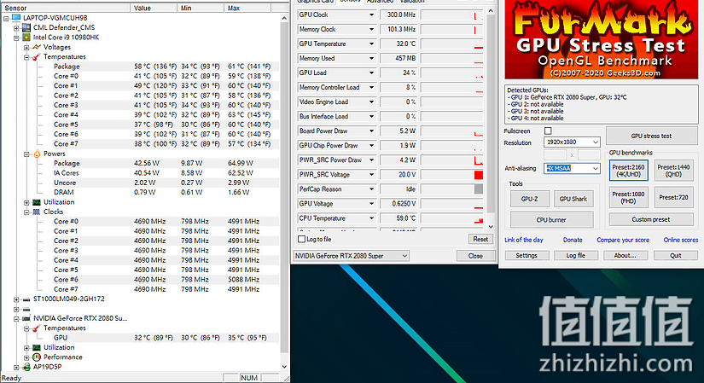Open FurMark Settings
This screenshot has height=383, width=704.
527,256
